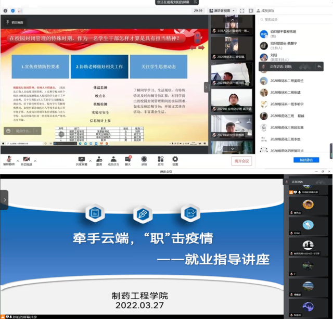Expand video options arrow beside 开启视频
The image size is (333, 319).
tap(35, 160)
